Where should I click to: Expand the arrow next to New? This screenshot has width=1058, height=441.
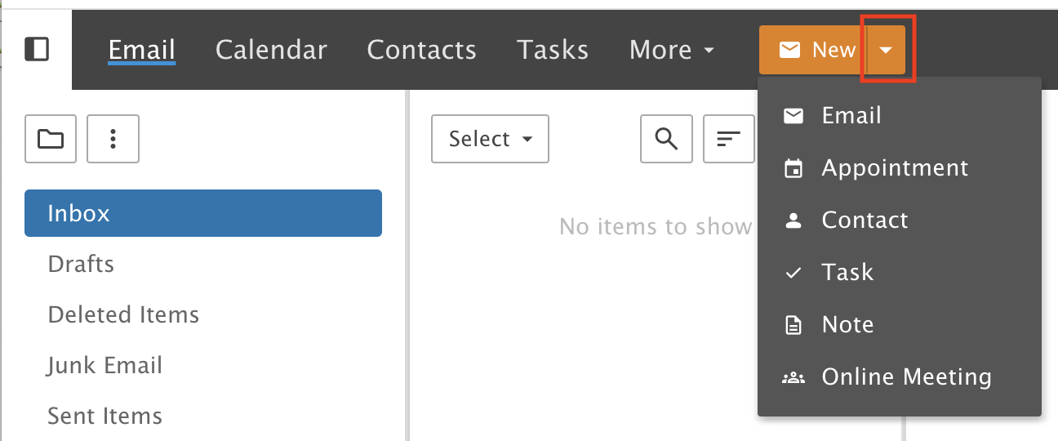click(x=887, y=50)
